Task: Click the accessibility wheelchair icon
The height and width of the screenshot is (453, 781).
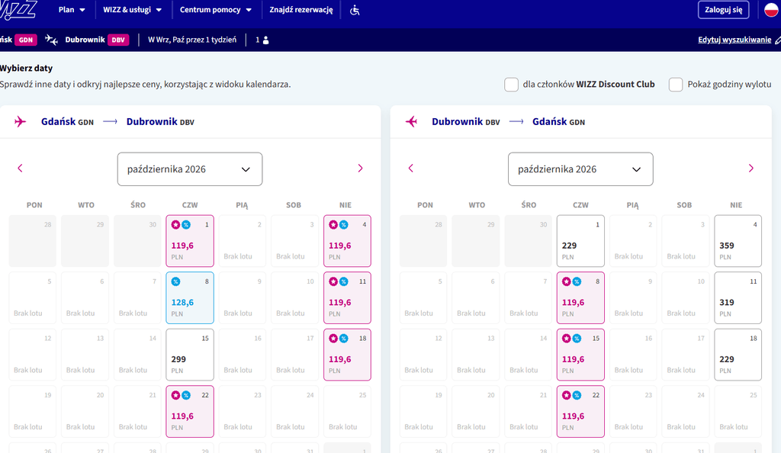Action: pyautogui.click(x=355, y=10)
